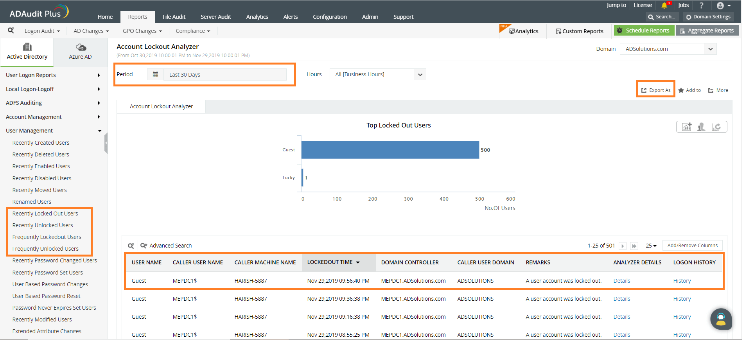Open Details link for first Guest row
The image size is (754, 341).
click(x=621, y=281)
